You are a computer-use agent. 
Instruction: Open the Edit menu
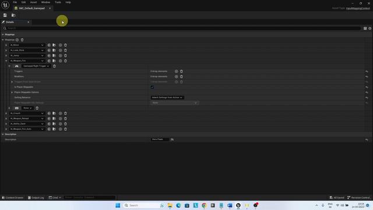coord(23,2)
